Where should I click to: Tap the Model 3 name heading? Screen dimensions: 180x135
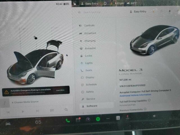pos(130,70)
